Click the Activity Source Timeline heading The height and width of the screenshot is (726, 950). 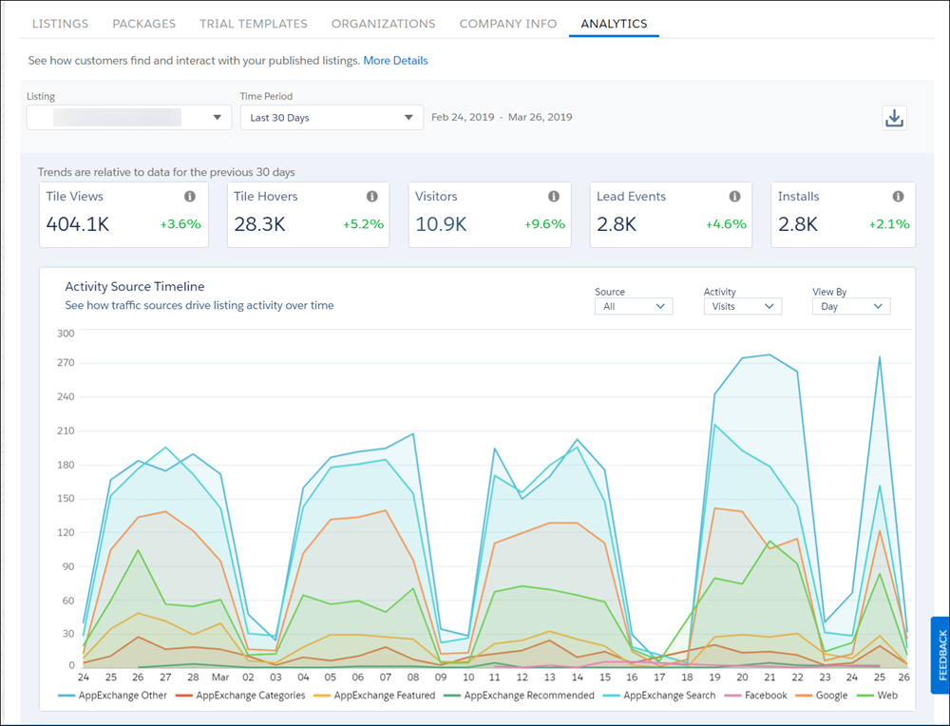[x=135, y=287]
